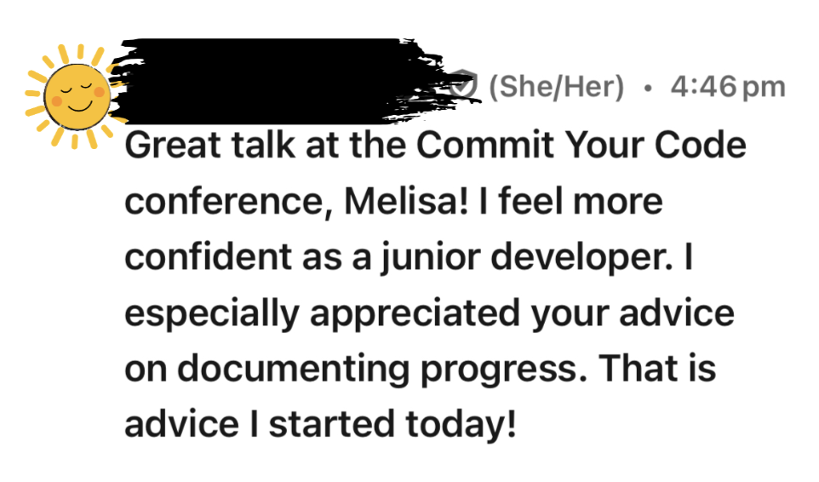Select the "Commit Your Code" text
819x482 pixels.
[x=581, y=146]
